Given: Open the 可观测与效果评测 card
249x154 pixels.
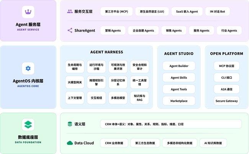Looking at the screenshot, I should tap(118, 67).
